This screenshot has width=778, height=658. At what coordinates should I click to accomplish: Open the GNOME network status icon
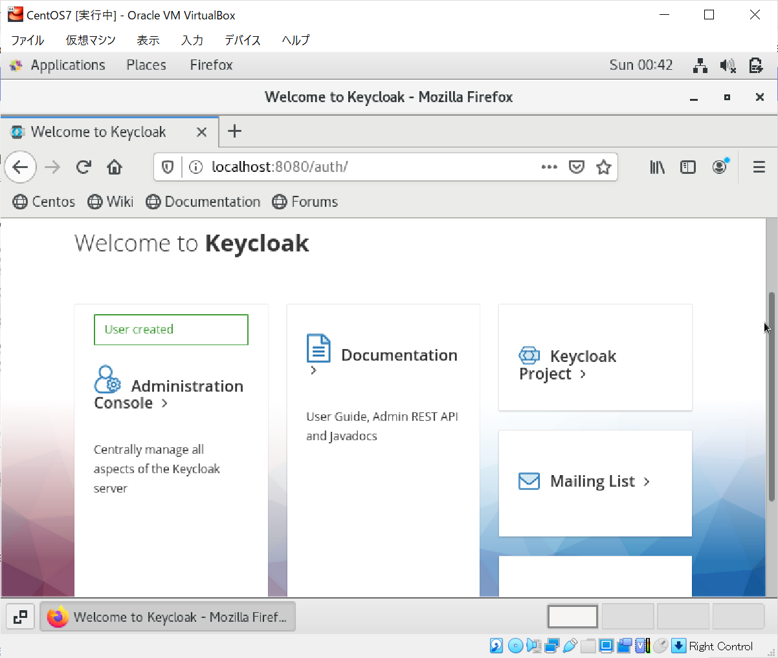tap(700, 65)
